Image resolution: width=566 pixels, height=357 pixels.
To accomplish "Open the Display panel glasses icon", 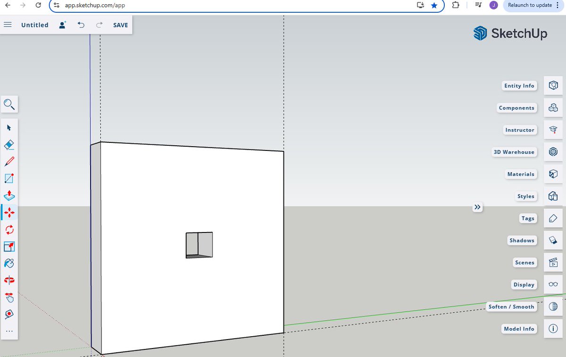I will tap(553, 284).
